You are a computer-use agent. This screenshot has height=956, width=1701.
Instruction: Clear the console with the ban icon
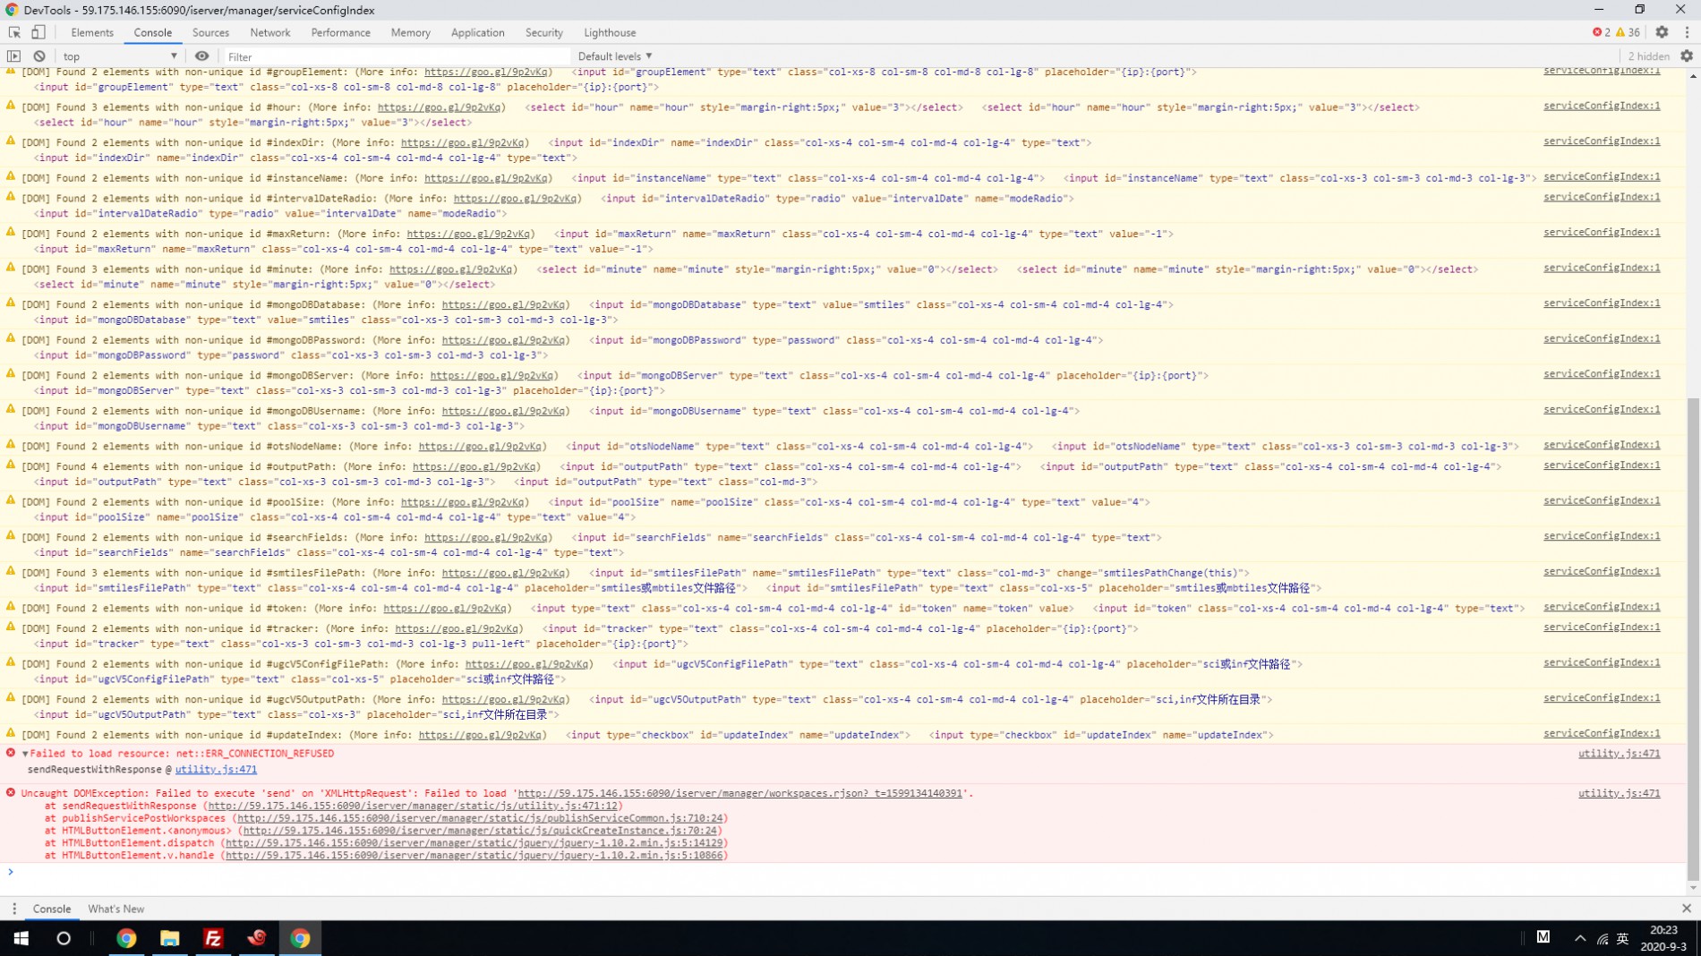39,55
